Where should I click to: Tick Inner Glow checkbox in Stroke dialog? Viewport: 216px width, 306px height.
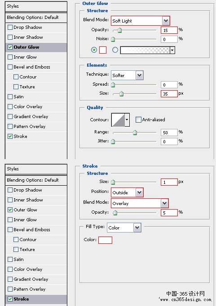pyautogui.click(x=10, y=220)
